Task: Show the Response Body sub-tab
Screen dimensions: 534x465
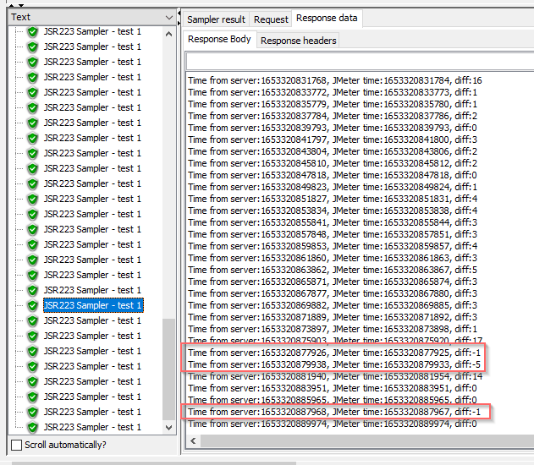Action: [x=219, y=39]
